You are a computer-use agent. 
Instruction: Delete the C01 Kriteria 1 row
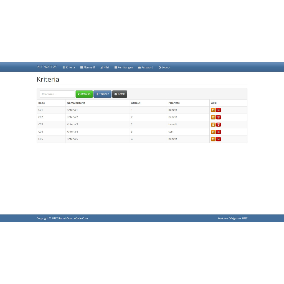[219, 110]
